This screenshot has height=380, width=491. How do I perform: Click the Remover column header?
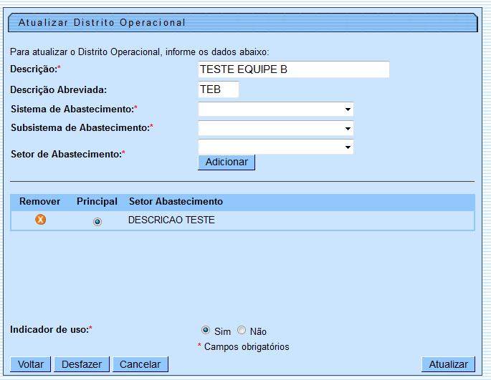40,202
